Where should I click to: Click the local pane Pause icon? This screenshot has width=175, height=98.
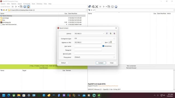pos(13,7)
